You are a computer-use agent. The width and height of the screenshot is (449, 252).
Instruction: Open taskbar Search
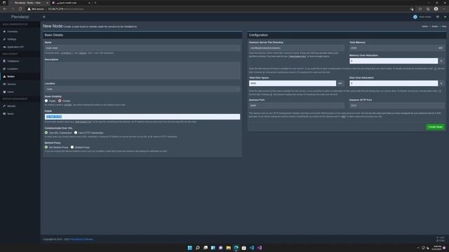point(198,248)
